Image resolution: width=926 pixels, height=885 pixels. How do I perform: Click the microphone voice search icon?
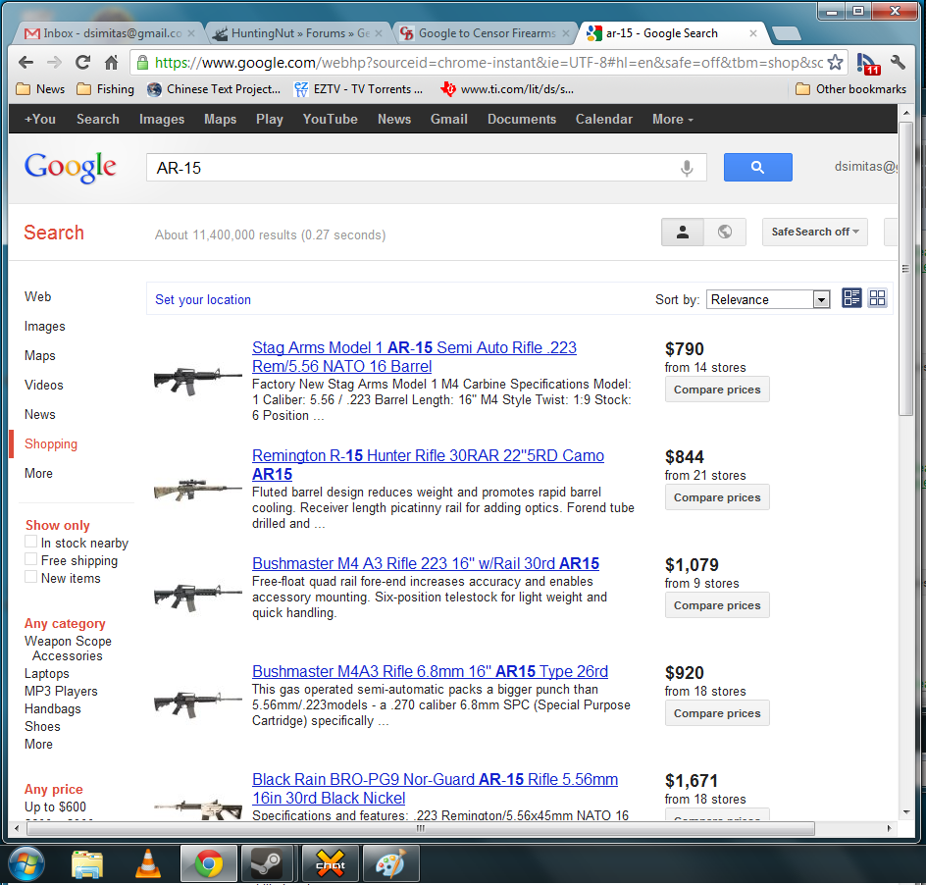click(x=687, y=168)
